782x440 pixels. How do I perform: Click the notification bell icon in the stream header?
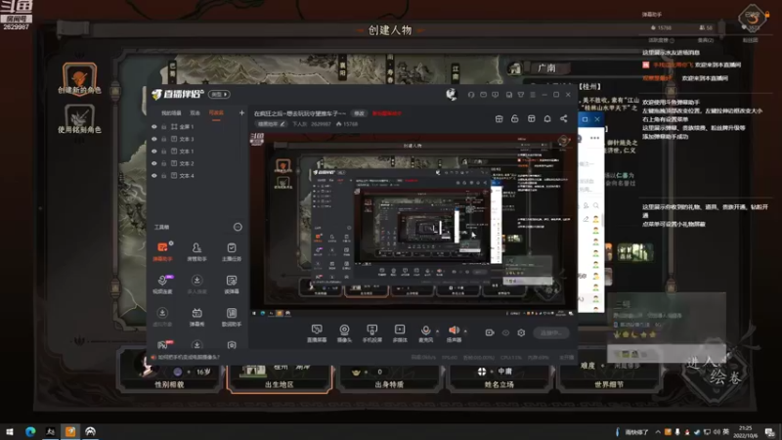[x=547, y=118]
